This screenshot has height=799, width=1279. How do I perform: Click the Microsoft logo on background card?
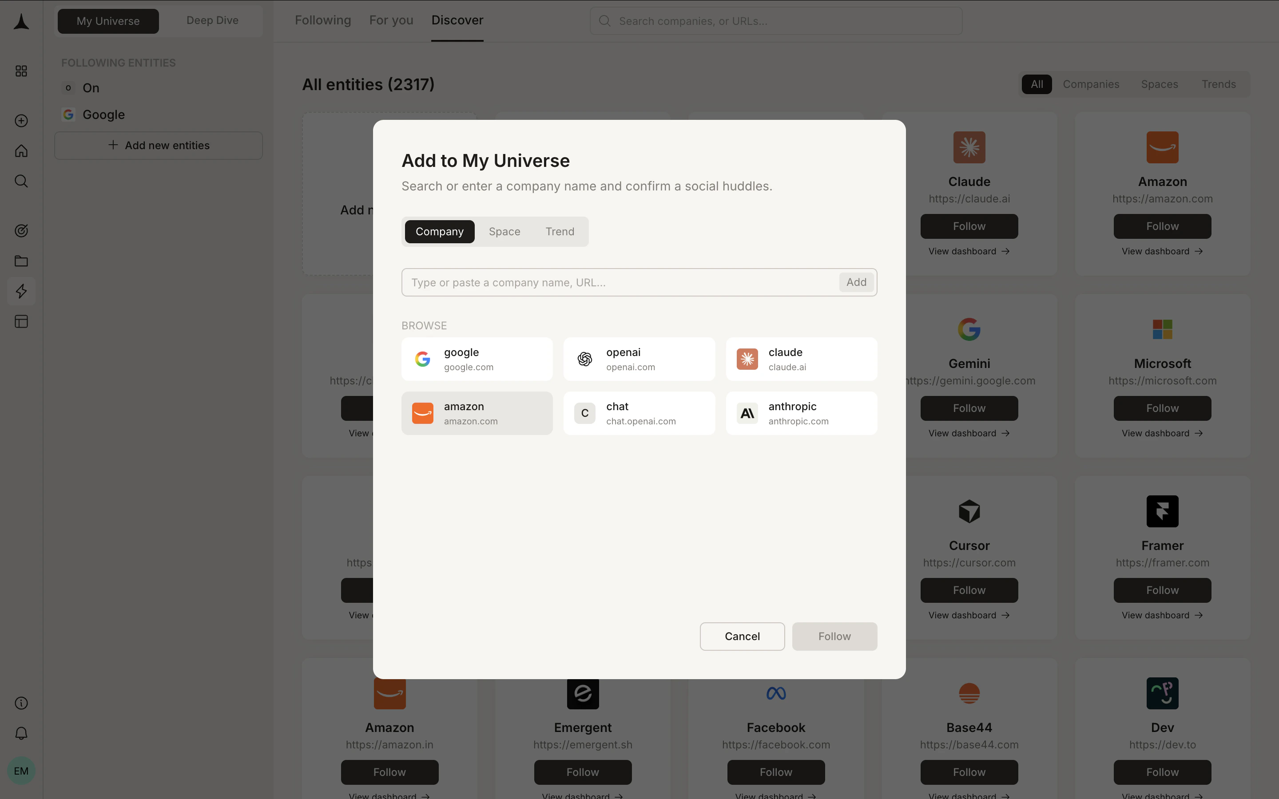1162,329
